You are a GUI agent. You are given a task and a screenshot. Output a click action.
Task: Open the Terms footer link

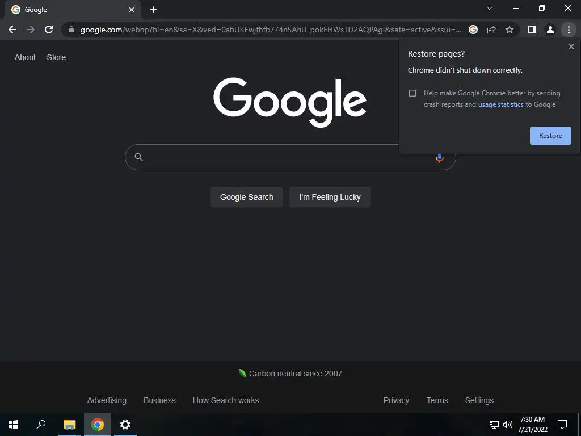[x=437, y=400]
